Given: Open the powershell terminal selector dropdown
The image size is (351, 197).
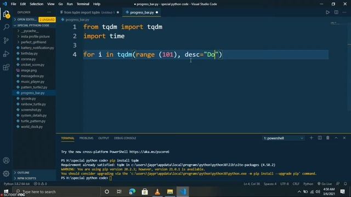Looking at the screenshot, I should click(284, 138).
